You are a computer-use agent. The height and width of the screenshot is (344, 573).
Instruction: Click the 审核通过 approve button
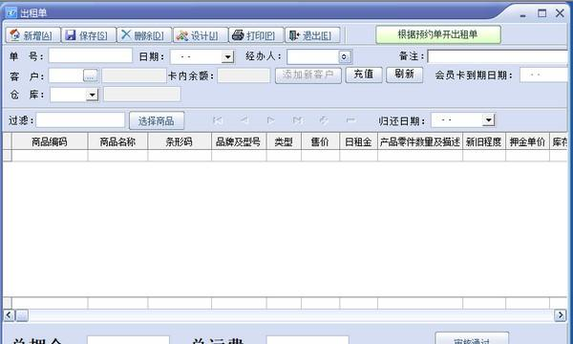coord(472,338)
